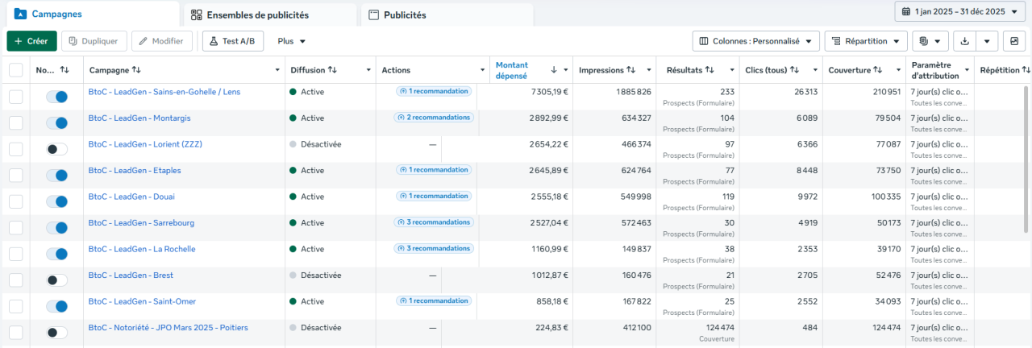Sort by Impressions column arrows
1032x348 pixels.
(x=631, y=70)
